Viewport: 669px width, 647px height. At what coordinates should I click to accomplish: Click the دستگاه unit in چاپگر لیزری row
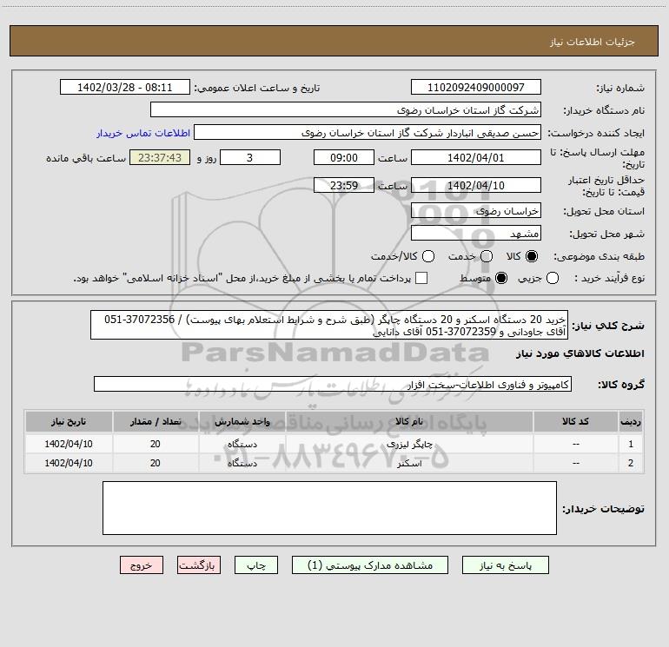coord(242,444)
